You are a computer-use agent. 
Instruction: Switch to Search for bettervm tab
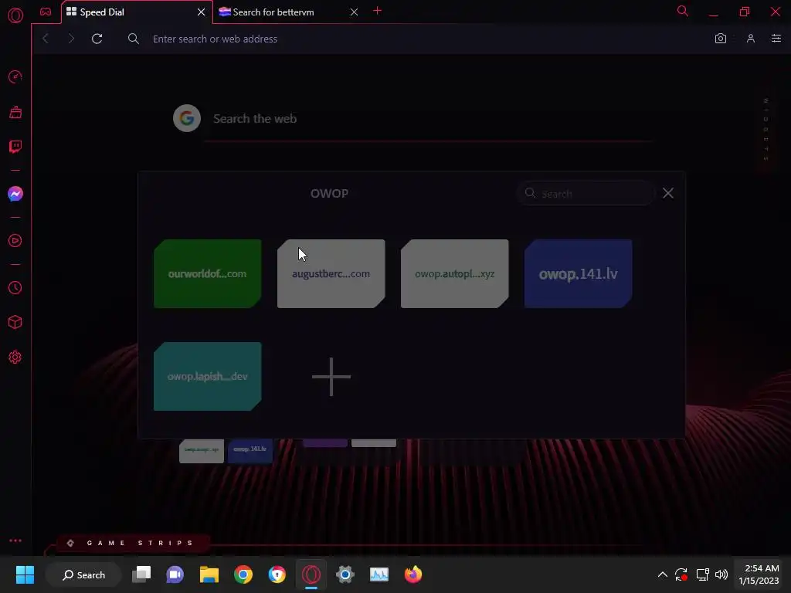pos(289,12)
